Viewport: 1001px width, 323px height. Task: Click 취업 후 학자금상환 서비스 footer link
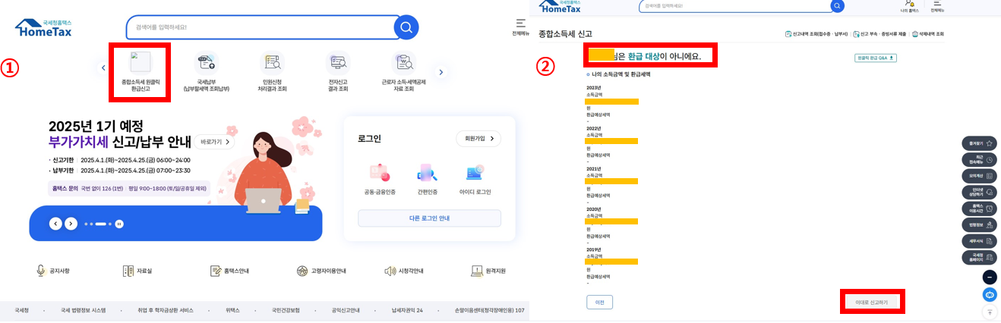pyautogui.click(x=166, y=310)
